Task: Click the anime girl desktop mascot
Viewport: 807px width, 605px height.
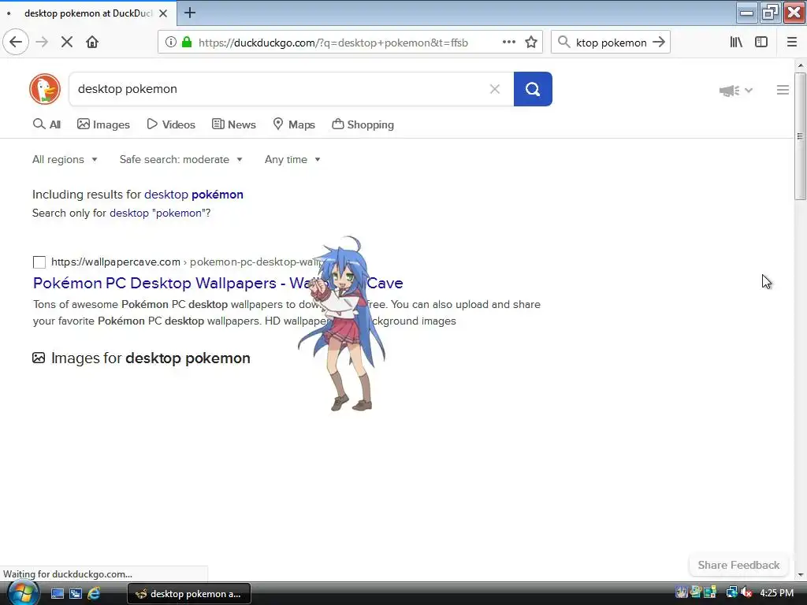Action: coord(344,324)
